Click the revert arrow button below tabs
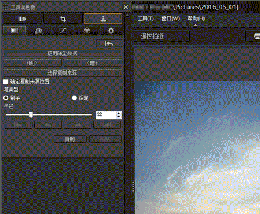Screen dimensions: 260x214 pos(109,43)
